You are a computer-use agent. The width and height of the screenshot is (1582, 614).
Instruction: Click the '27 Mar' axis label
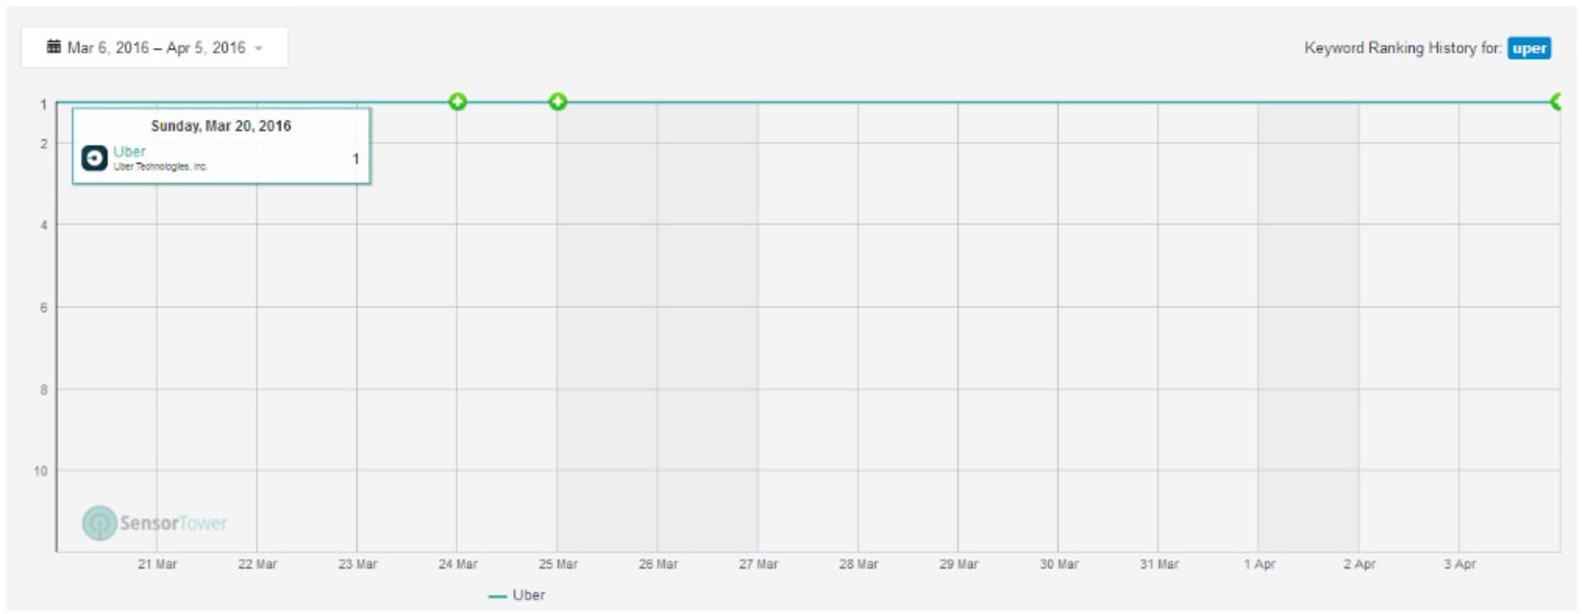pyautogui.click(x=758, y=565)
